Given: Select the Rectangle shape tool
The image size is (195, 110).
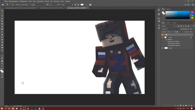Looking at the screenshot, I should [x=2, y=58].
